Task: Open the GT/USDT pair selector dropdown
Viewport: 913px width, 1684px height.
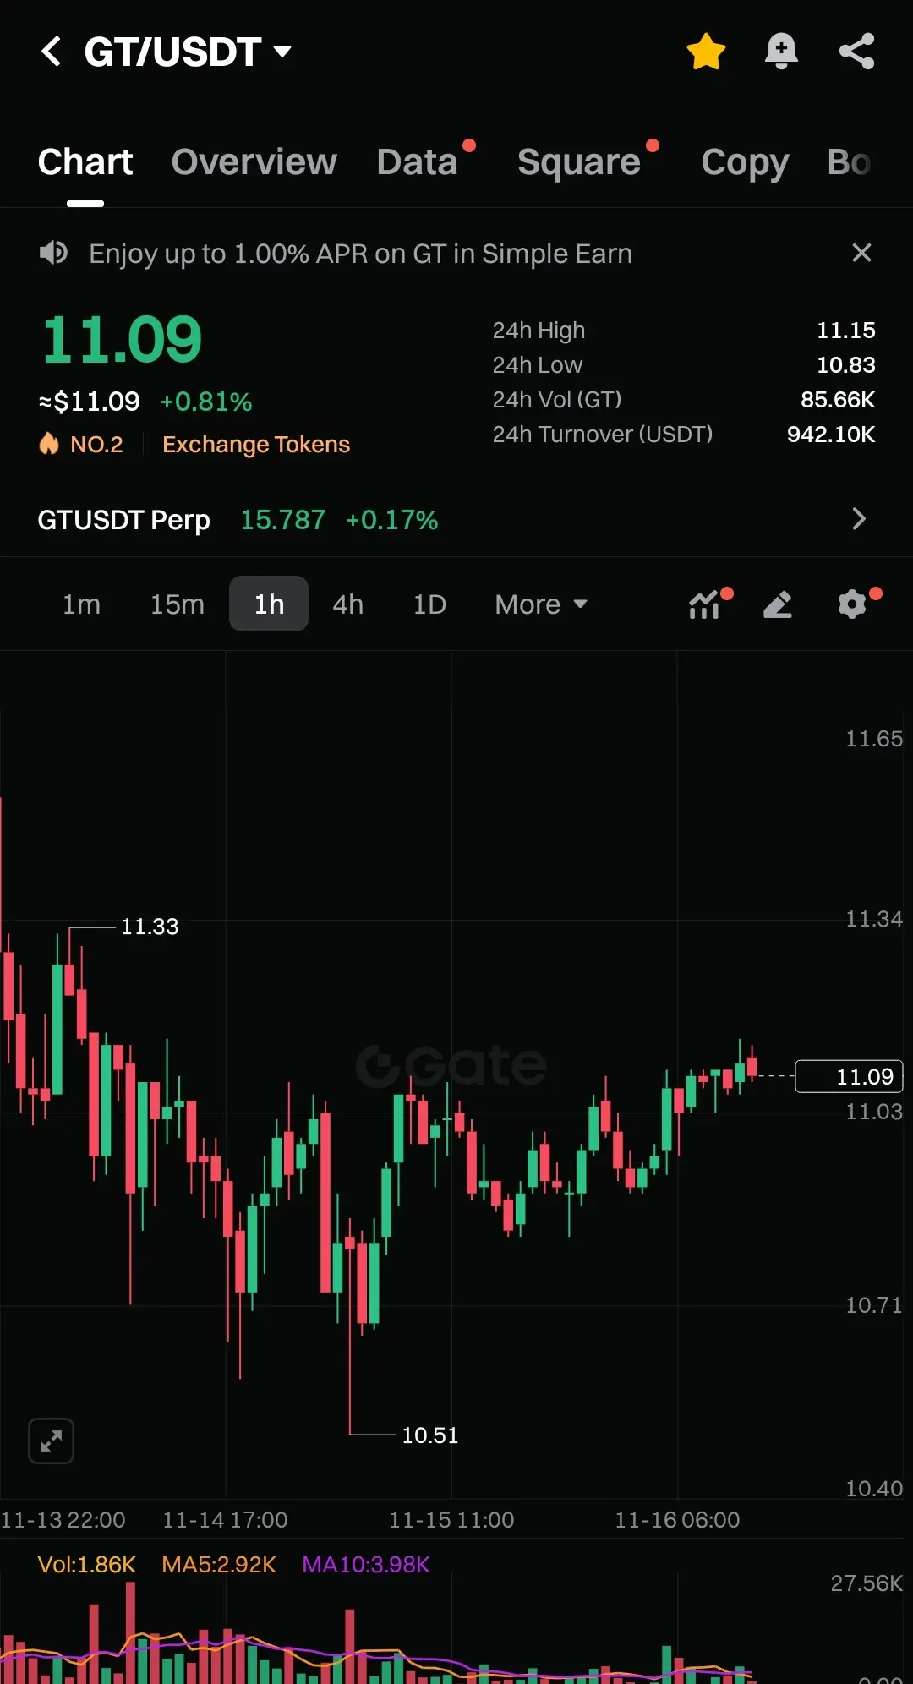Action: 188,52
